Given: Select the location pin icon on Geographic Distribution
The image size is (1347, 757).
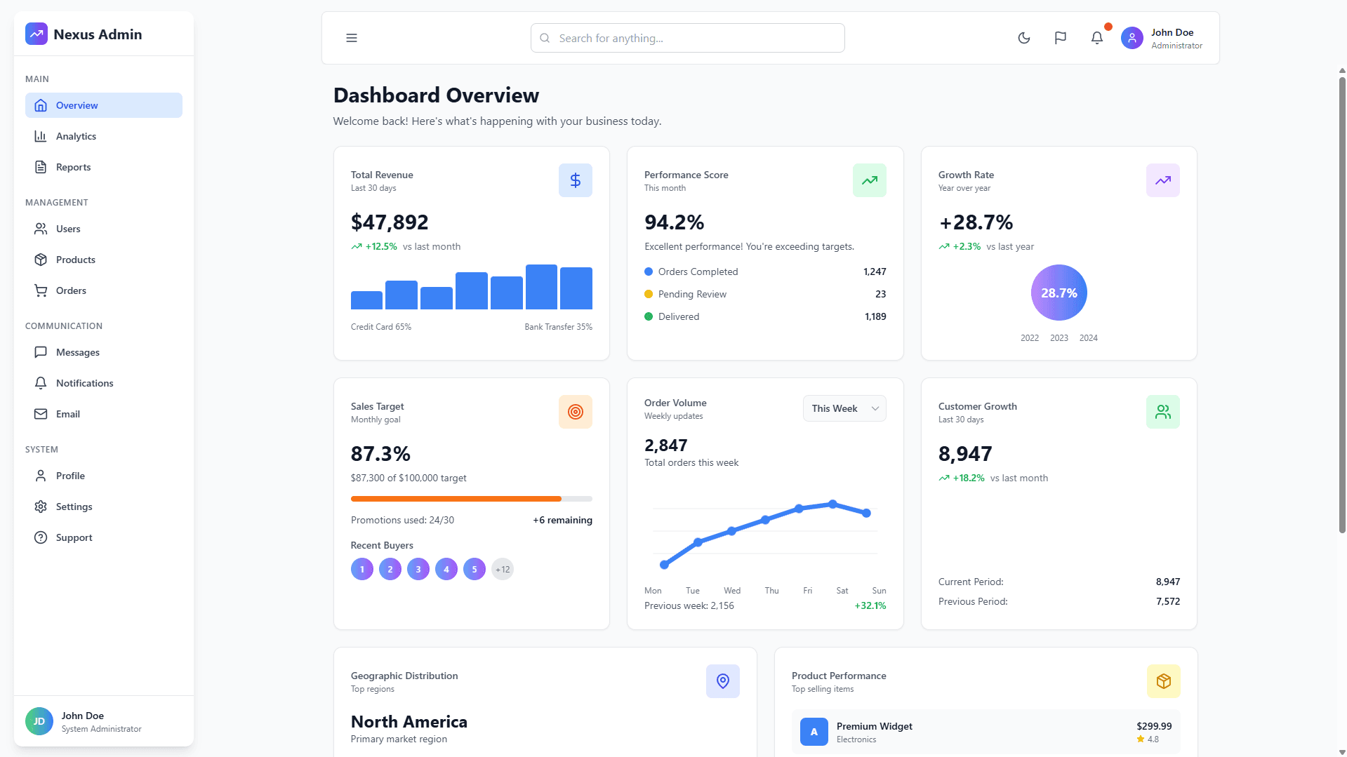Looking at the screenshot, I should pos(722,681).
